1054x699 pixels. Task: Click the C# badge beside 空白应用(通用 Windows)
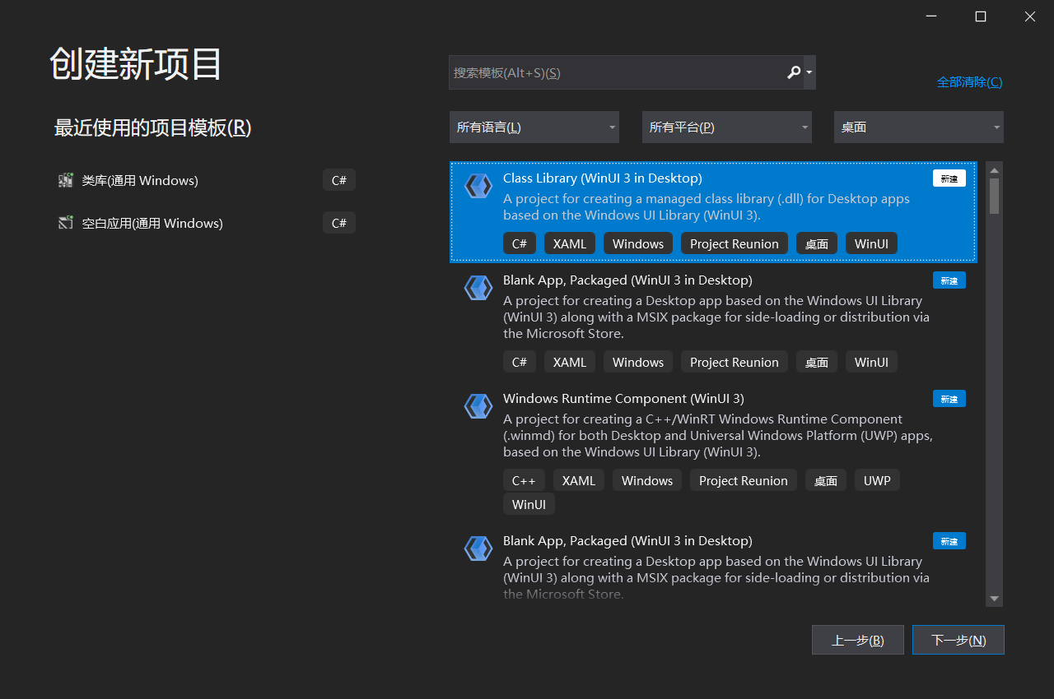click(339, 223)
